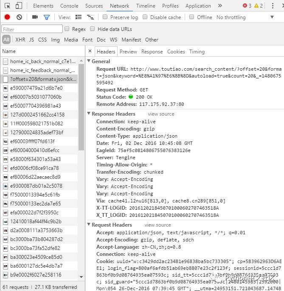Filter requests by Doc type
The image size is (284, 291).
(101, 40)
